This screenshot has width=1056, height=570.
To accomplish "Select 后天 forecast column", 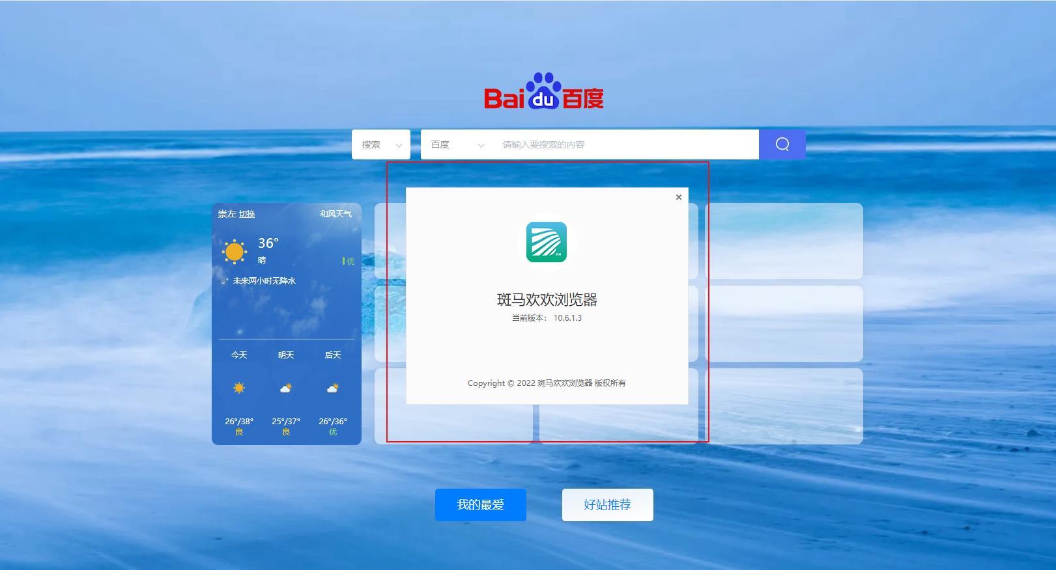I will [x=333, y=355].
